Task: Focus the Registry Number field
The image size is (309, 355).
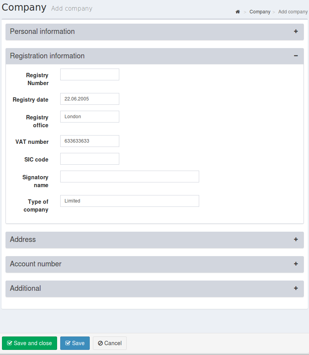Action: click(90, 74)
